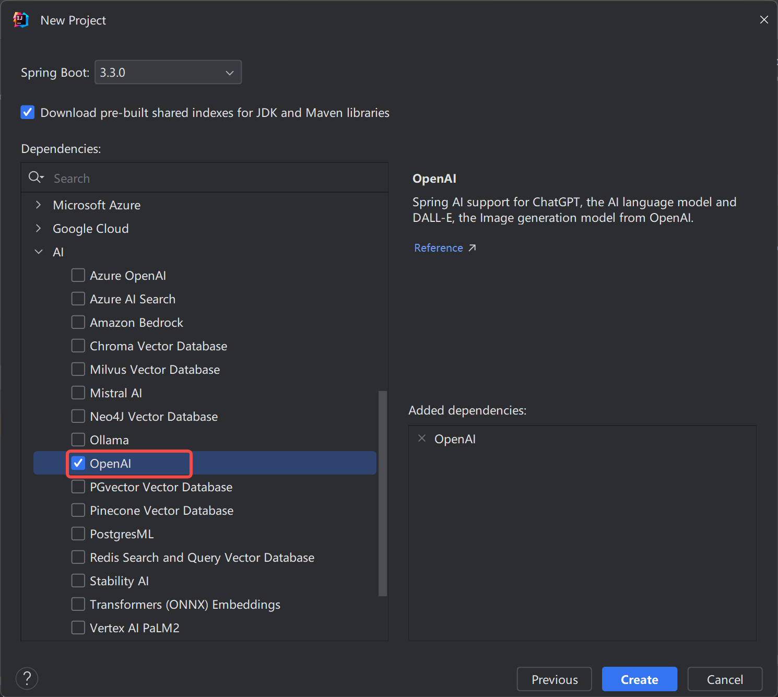The image size is (778, 697).
Task: Select PGvector Vector Database in the list
Action: [161, 487]
